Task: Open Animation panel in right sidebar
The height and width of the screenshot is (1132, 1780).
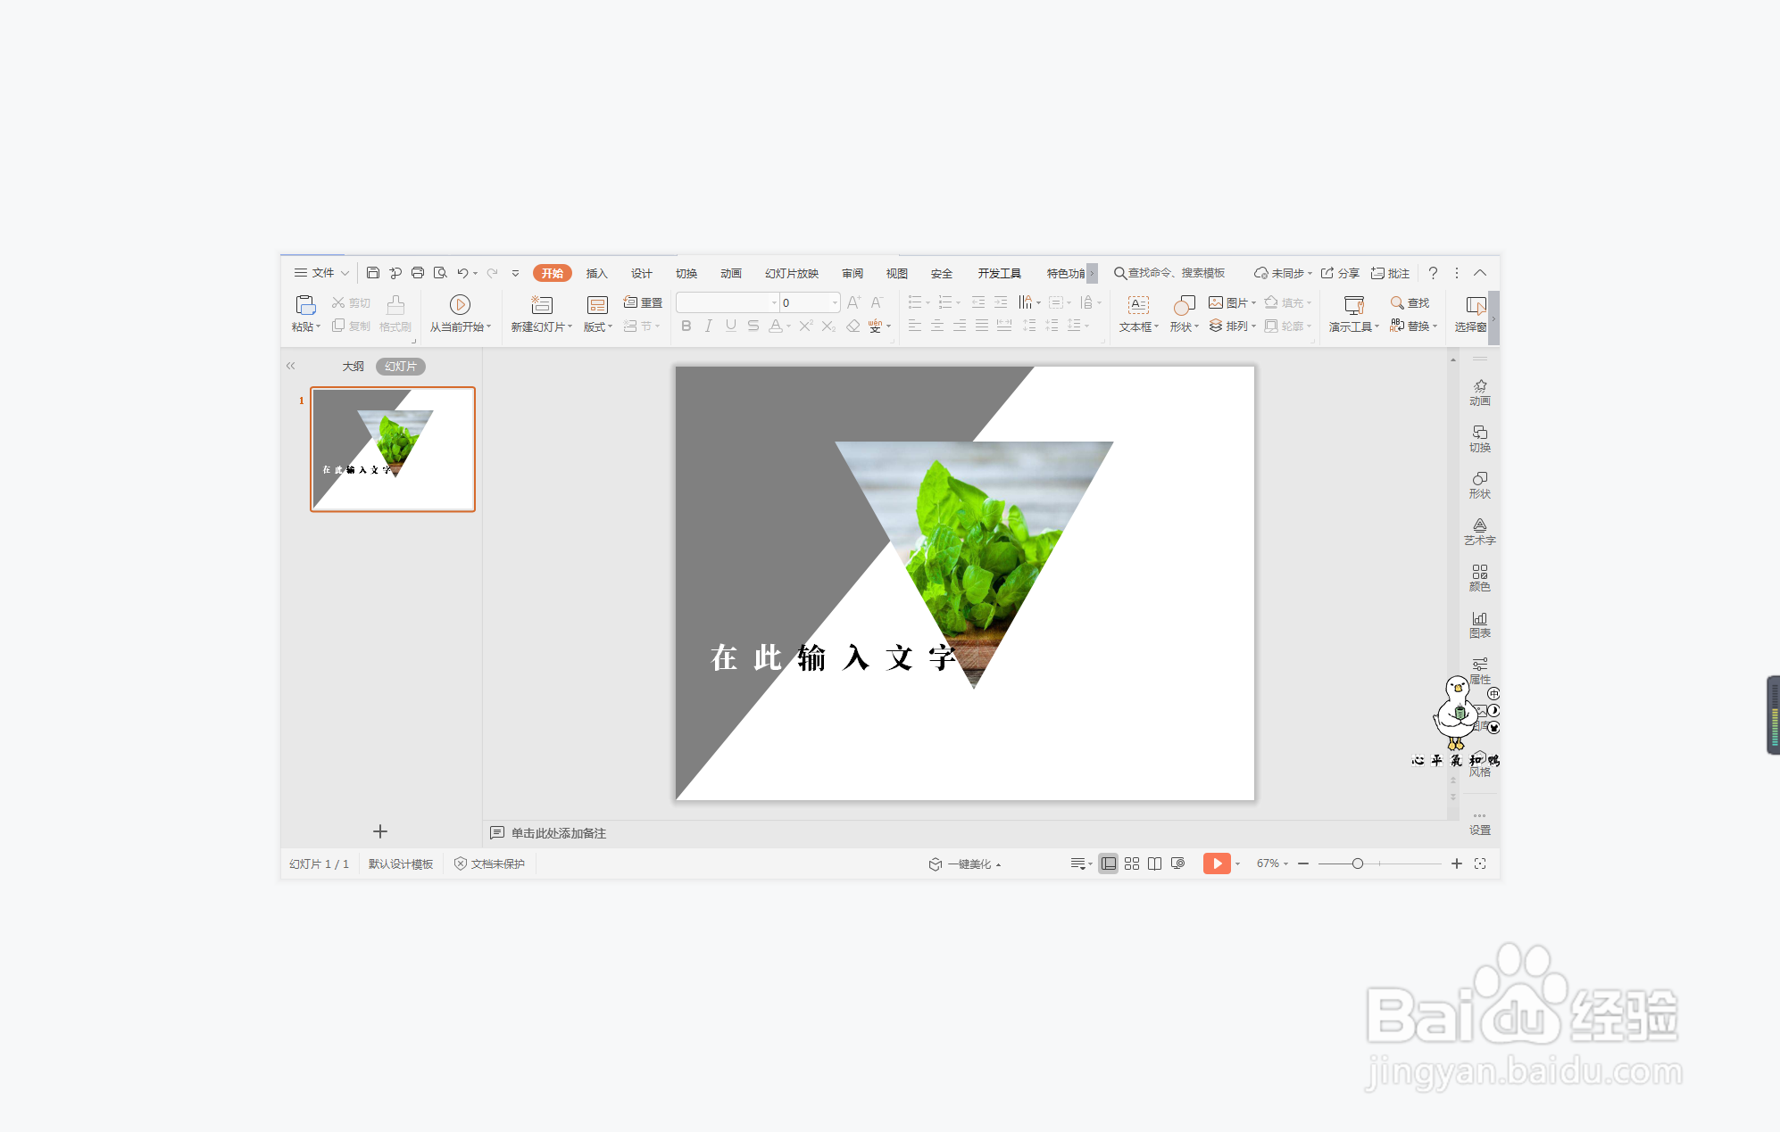Action: click(1480, 392)
